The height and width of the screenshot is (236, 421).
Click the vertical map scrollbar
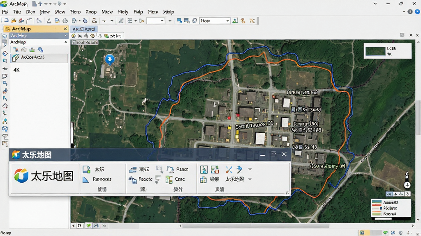418,118
